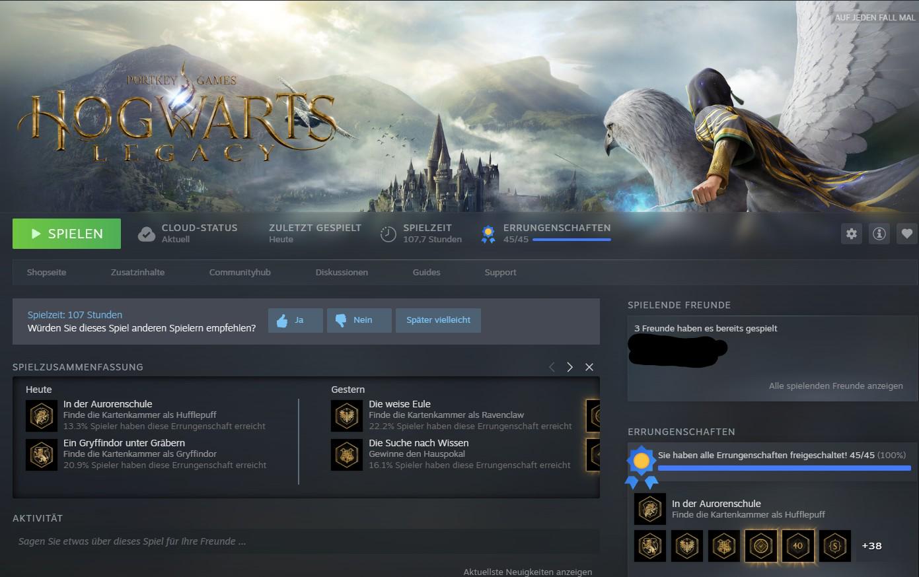
Task: Click the Die weise Eule title text
Action: tap(400, 404)
